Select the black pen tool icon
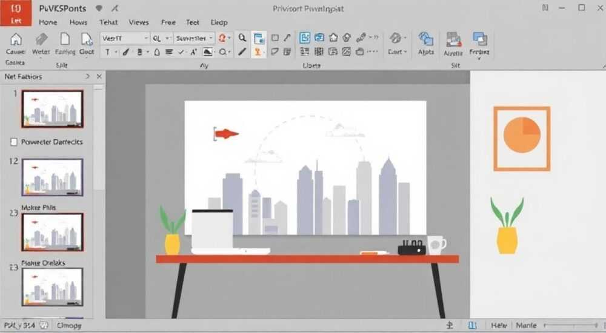The width and height of the screenshot is (606, 333). point(242,51)
